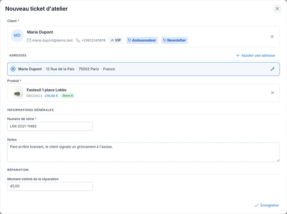This screenshot has height=214, width=287.
Task: Click the DECO013 product code
Action: (x=34, y=96)
